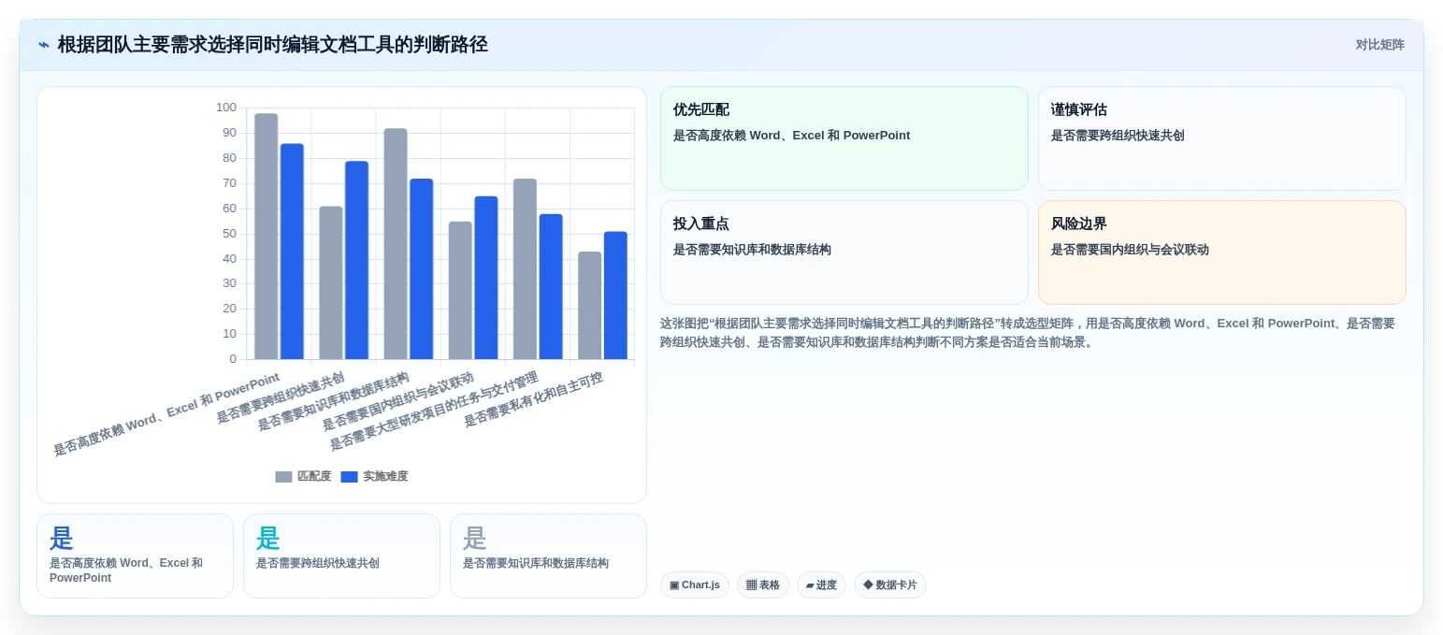
Task: Click the gray bar for 大型研发项目的任务与交付管理
Action: (525, 269)
